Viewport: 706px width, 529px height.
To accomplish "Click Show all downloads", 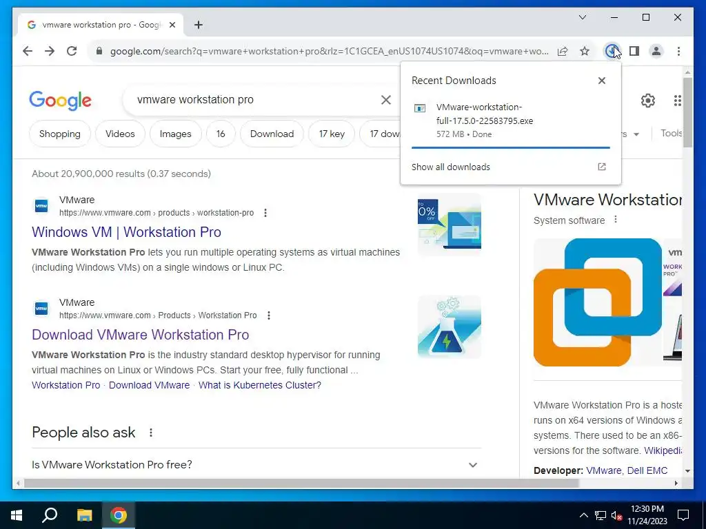I will pyautogui.click(x=451, y=167).
